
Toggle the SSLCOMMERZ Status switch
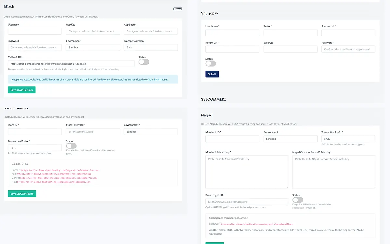click(x=71, y=146)
